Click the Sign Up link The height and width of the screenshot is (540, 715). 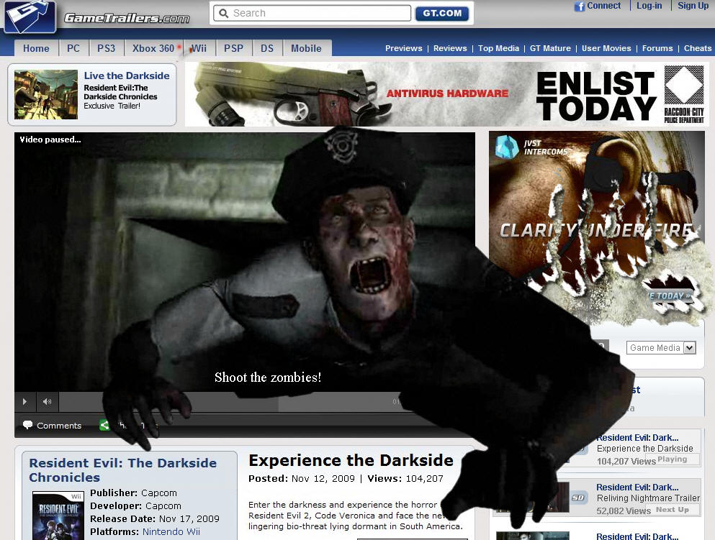click(x=693, y=6)
